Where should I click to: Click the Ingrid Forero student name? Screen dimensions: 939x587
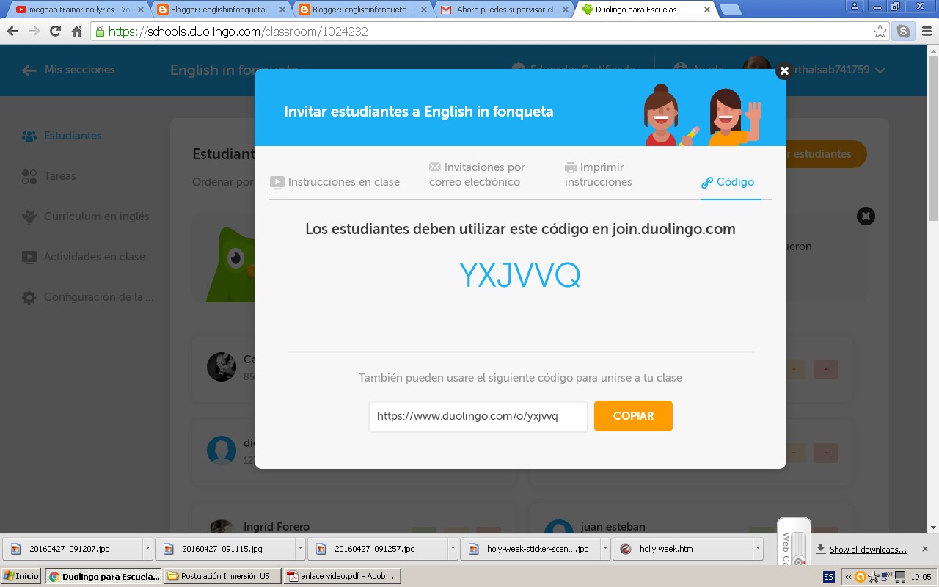tap(277, 527)
